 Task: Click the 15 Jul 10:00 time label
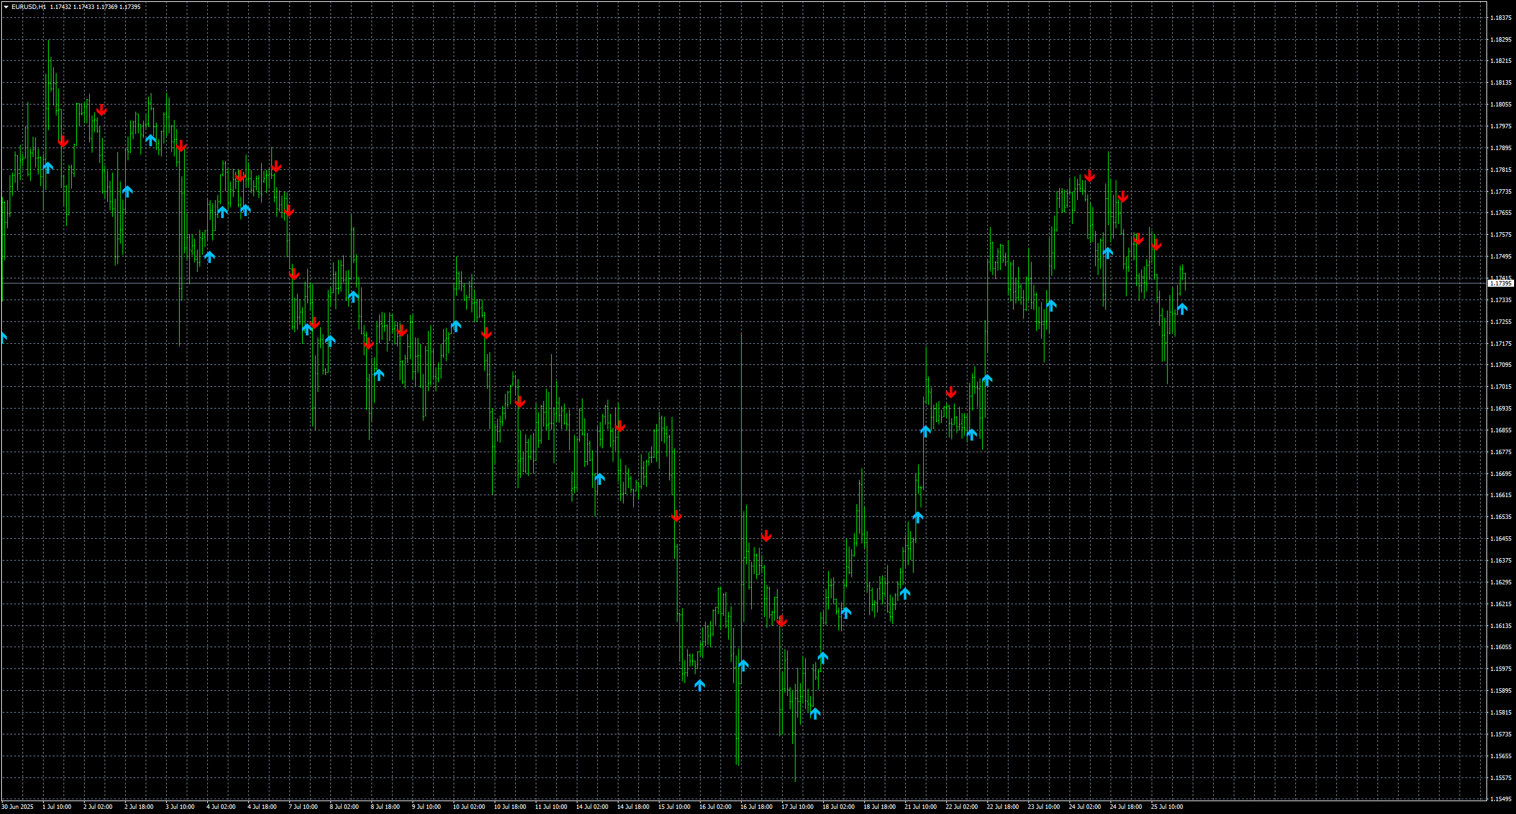674,807
